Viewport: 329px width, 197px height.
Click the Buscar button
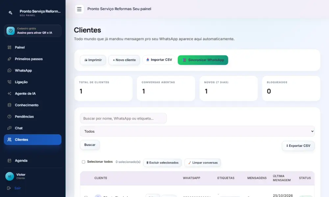click(x=90, y=145)
